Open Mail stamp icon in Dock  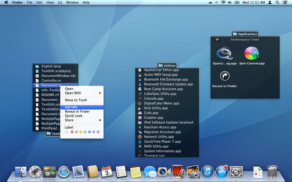point(78,171)
